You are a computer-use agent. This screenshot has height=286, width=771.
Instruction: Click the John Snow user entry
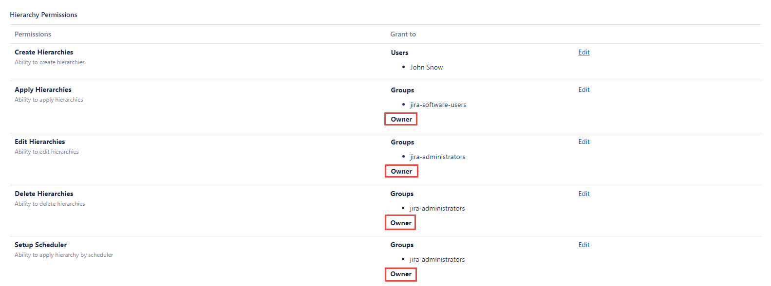tap(426, 68)
